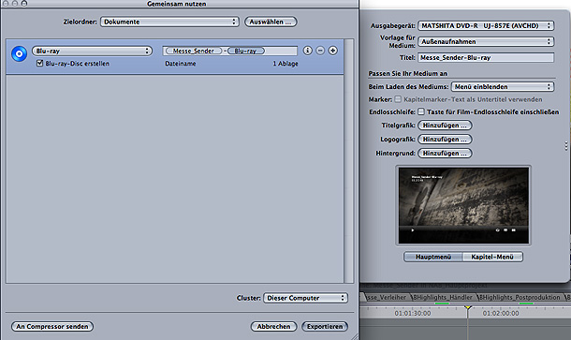The height and width of the screenshot is (340, 571).
Task: Select the BHighlights_Händler timeline tab
Action: pyautogui.click(x=443, y=297)
